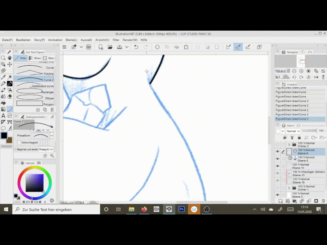Create new raster layer icon
327x245 pixels.
pos(280,201)
